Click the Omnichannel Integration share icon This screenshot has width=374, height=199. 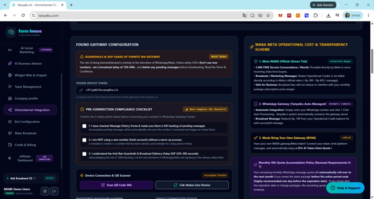tap(10, 110)
